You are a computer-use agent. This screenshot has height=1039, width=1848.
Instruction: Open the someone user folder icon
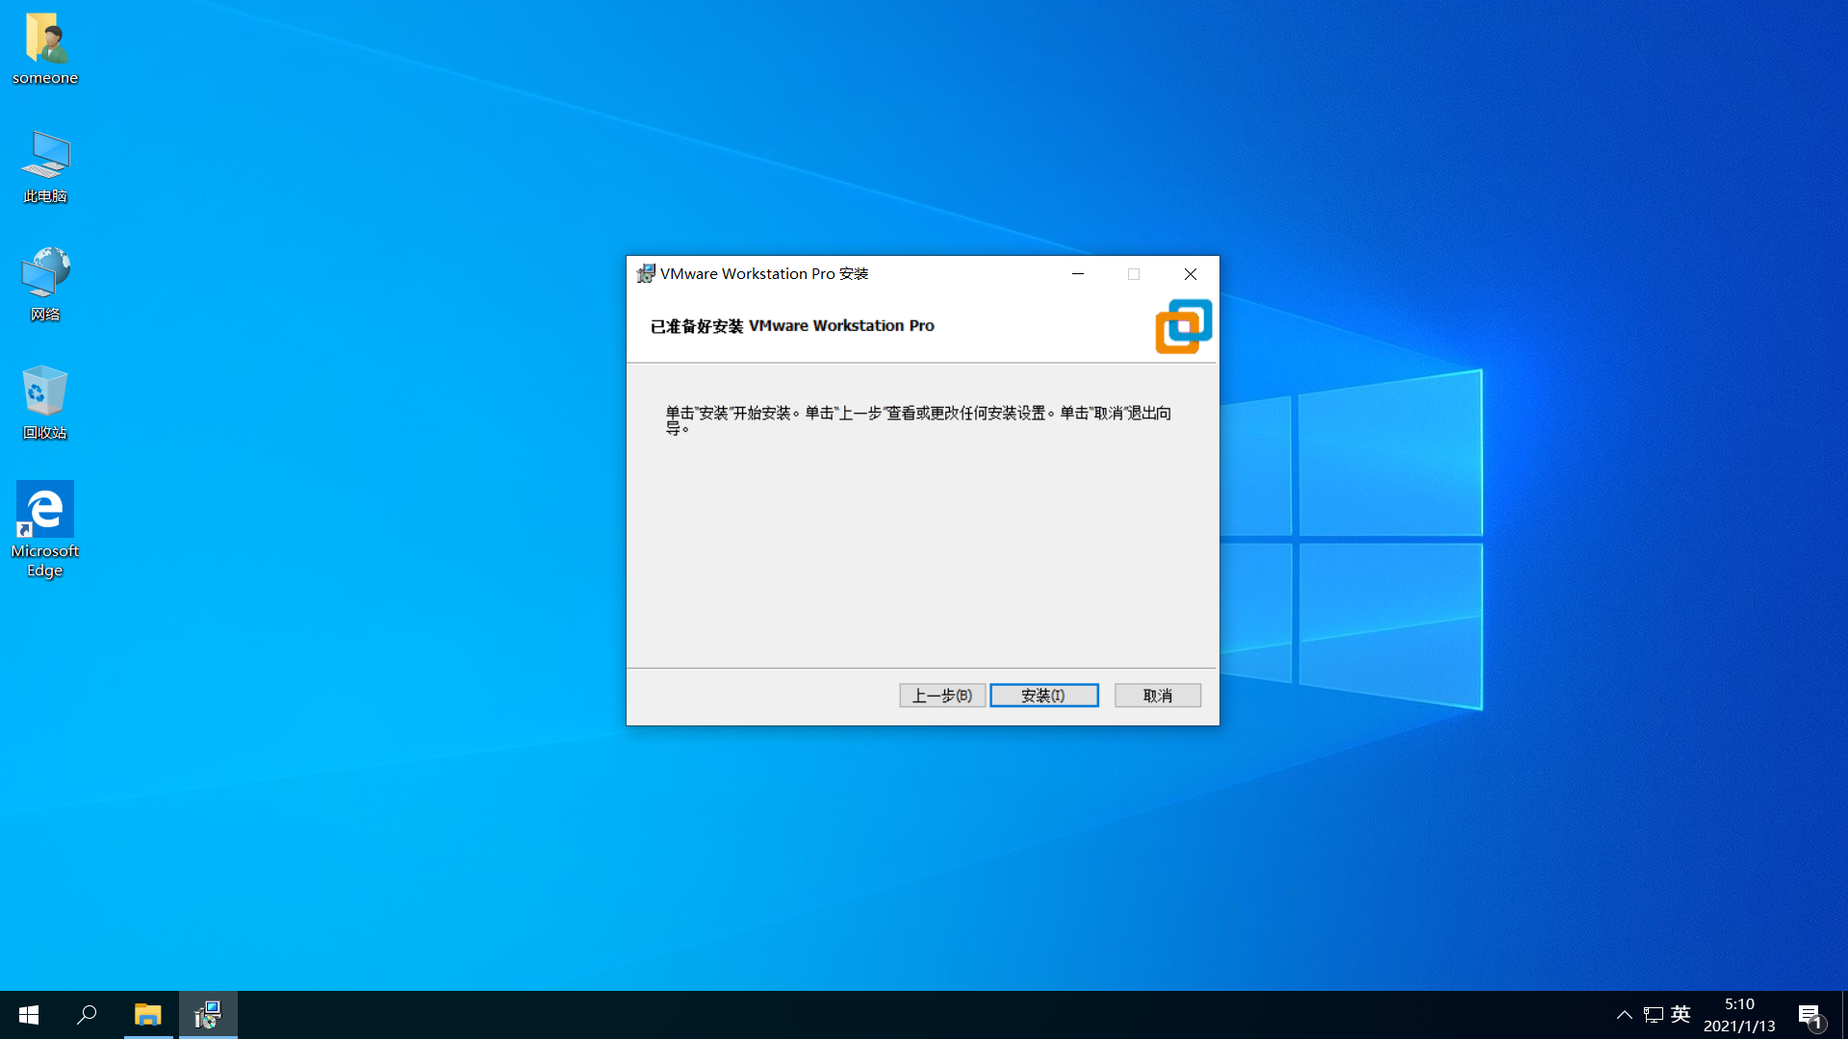pos(45,38)
